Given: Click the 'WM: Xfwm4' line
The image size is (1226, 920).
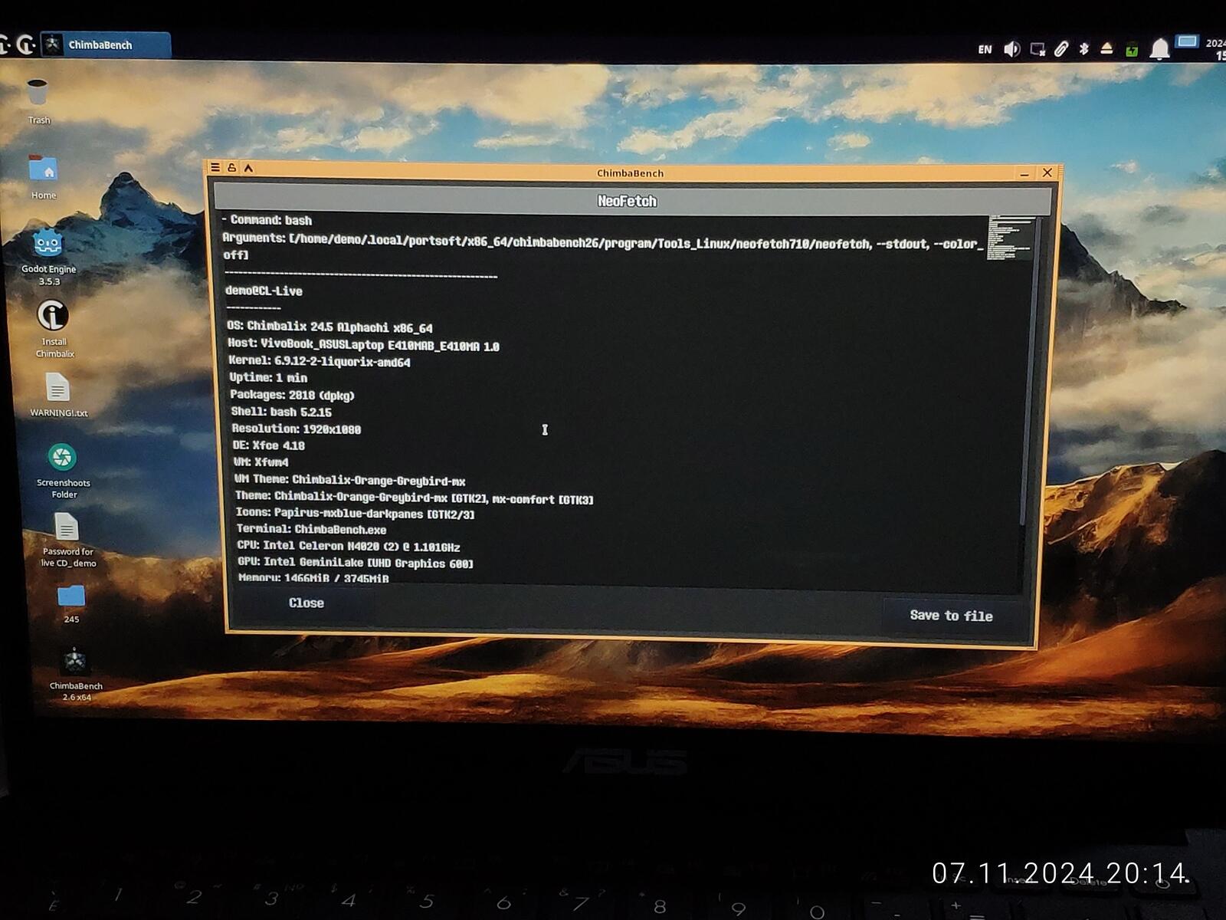Looking at the screenshot, I should (261, 462).
